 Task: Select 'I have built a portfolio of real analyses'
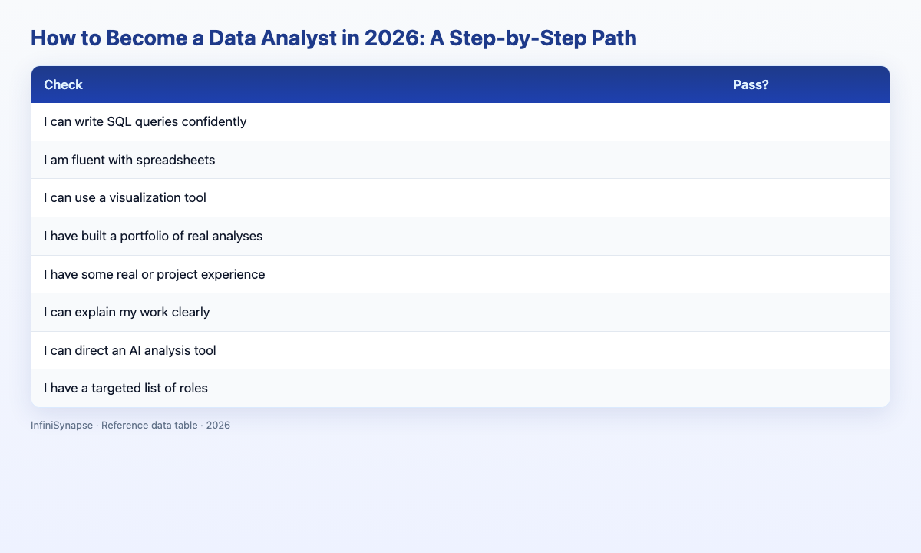460,236
